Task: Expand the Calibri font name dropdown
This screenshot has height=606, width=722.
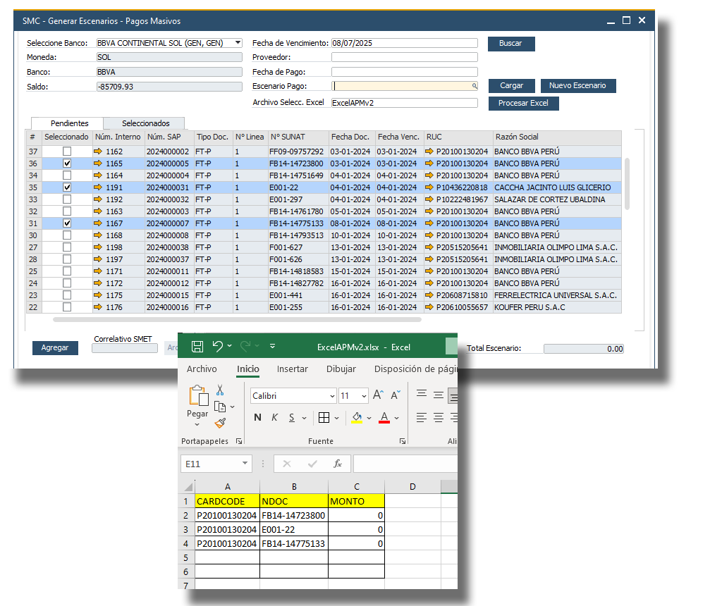Action: [x=331, y=396]
